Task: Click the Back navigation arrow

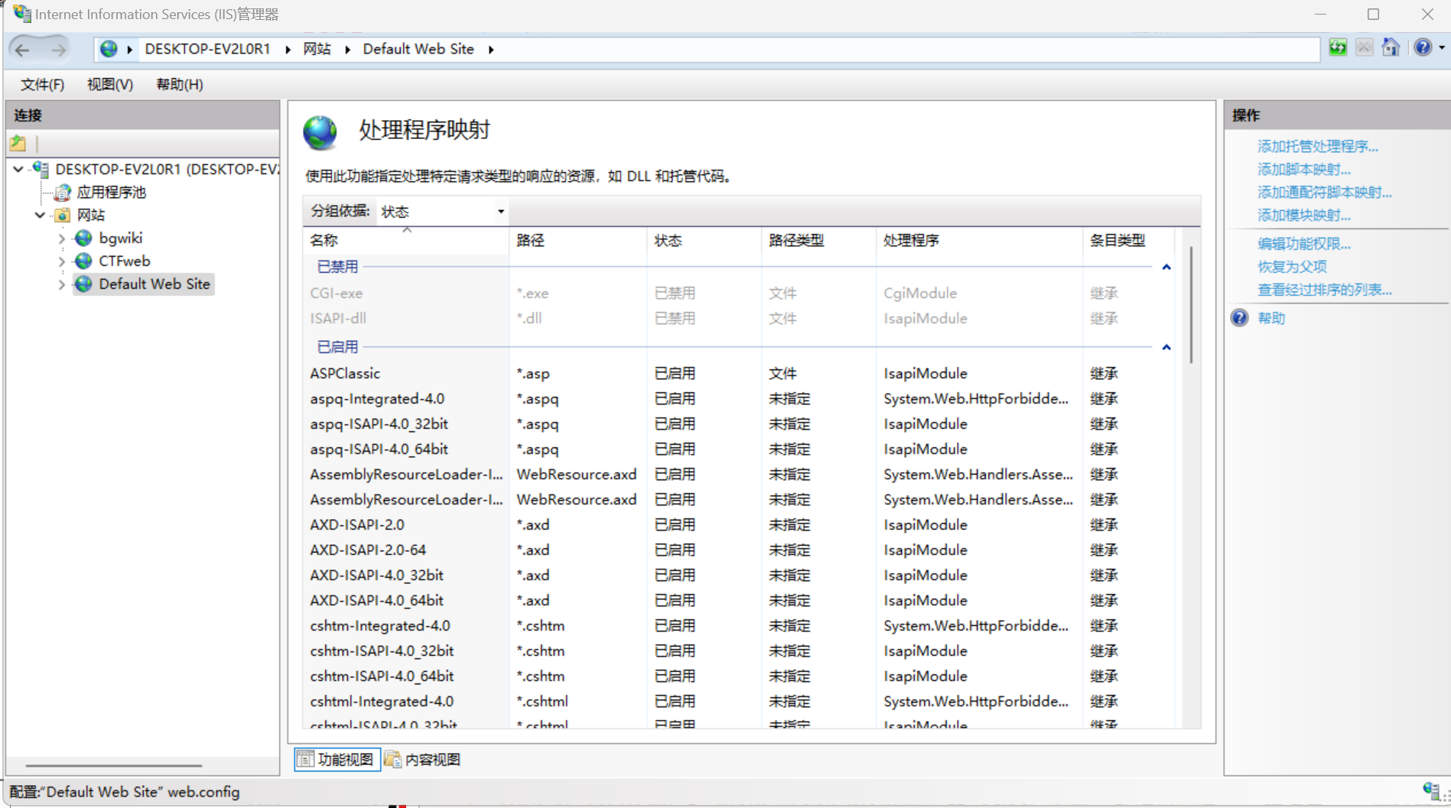Action: point(22,50)
